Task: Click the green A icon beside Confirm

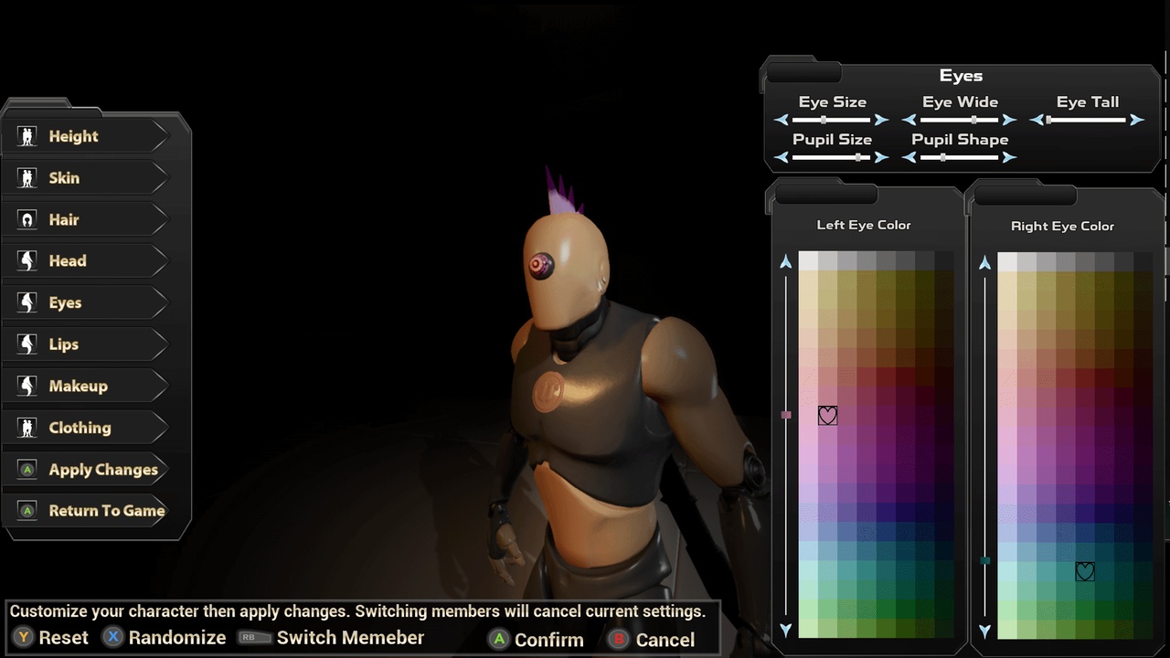Action: tap(499, 640)
